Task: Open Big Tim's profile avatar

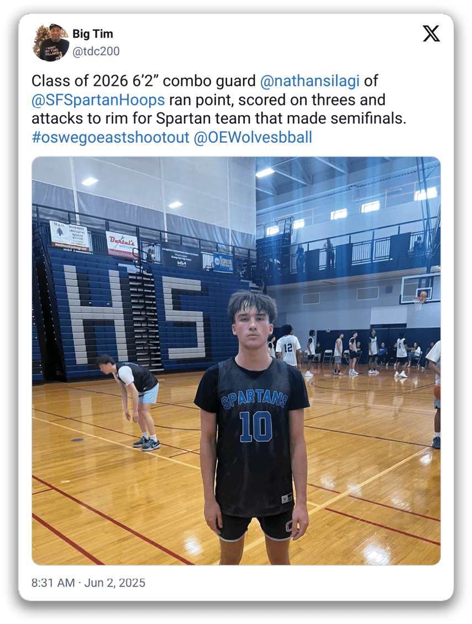Action: [50, 43]
